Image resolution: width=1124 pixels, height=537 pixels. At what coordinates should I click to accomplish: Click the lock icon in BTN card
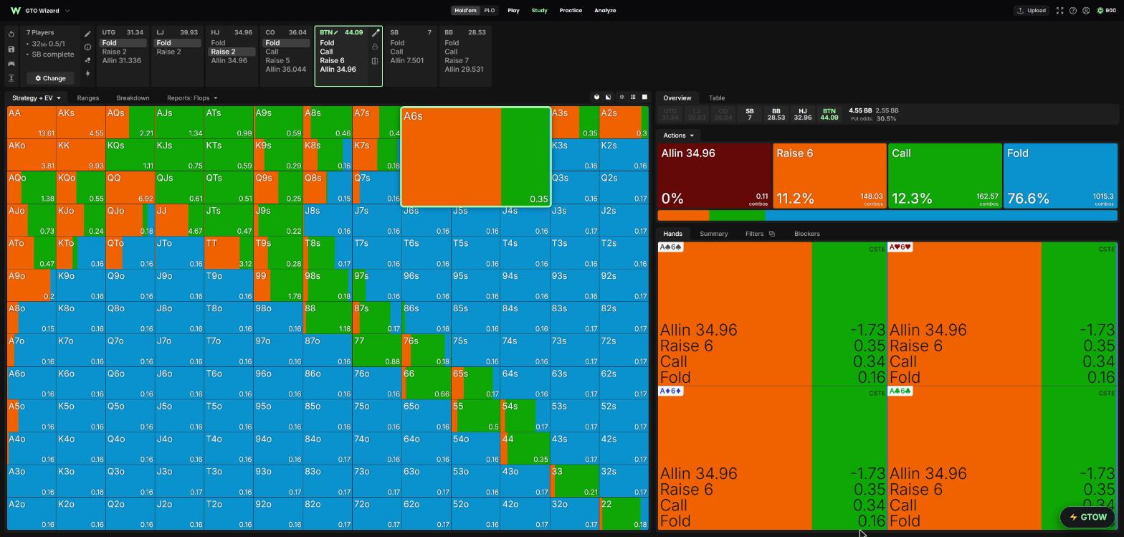coord(375,47)
